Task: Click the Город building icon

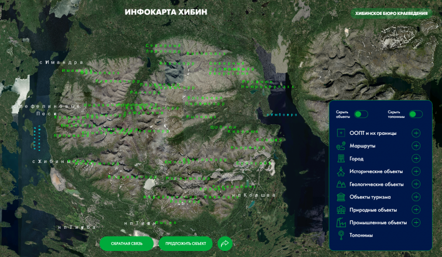Action: (341, 159)
